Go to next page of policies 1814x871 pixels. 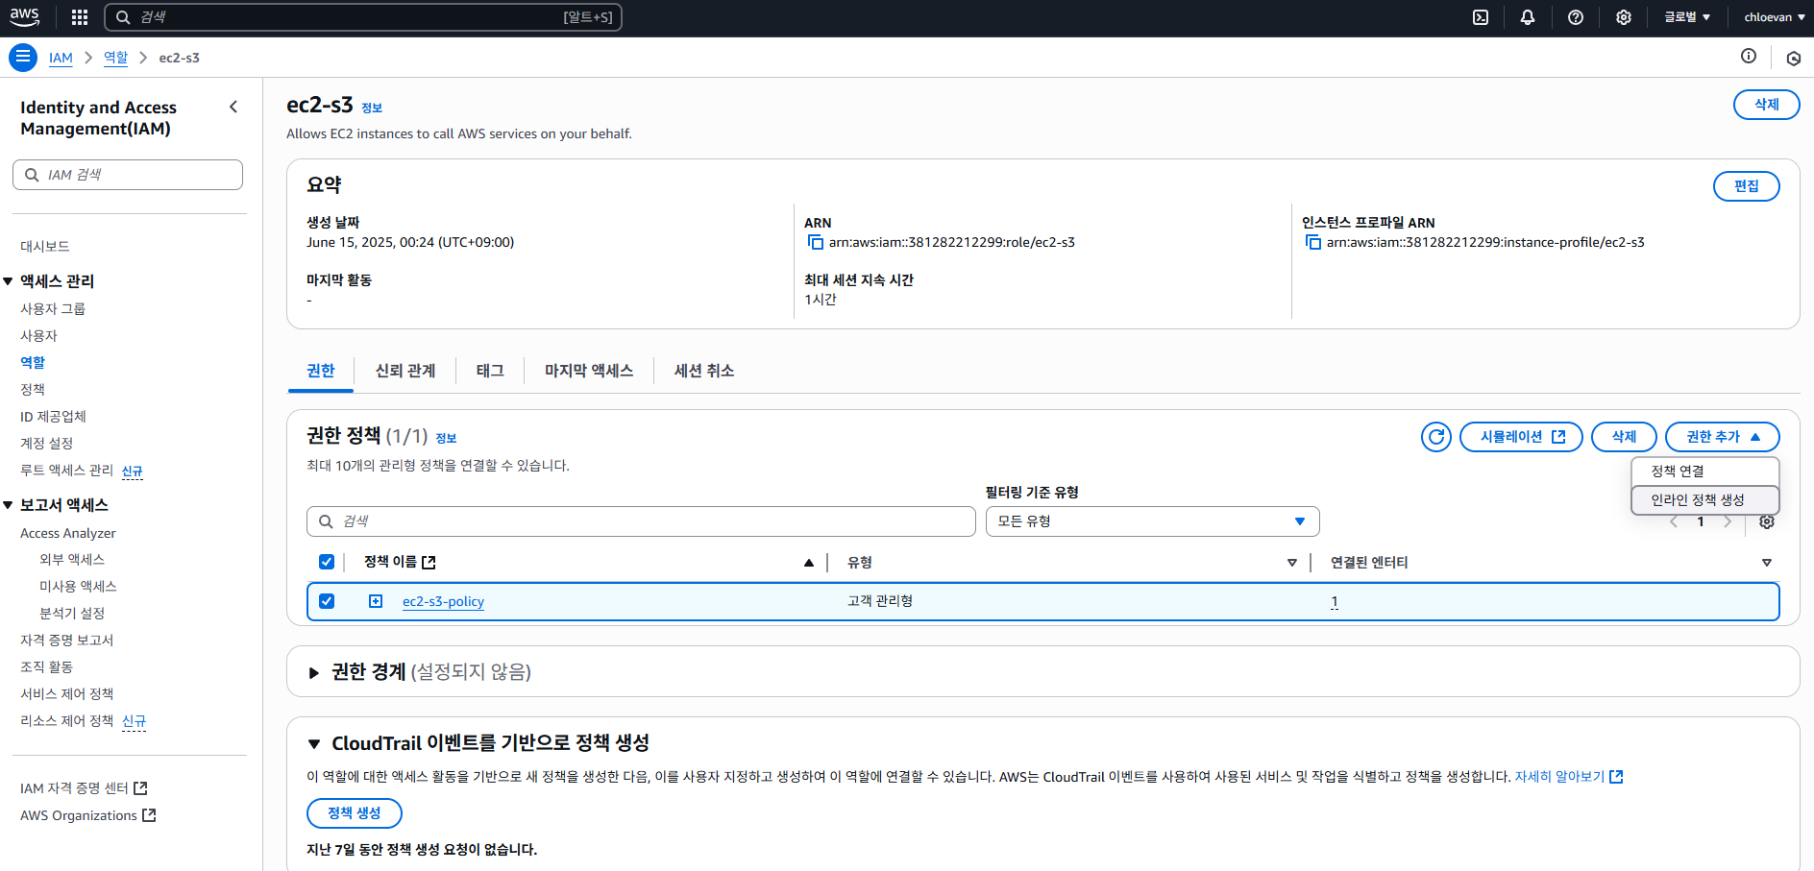(1728, 521)
